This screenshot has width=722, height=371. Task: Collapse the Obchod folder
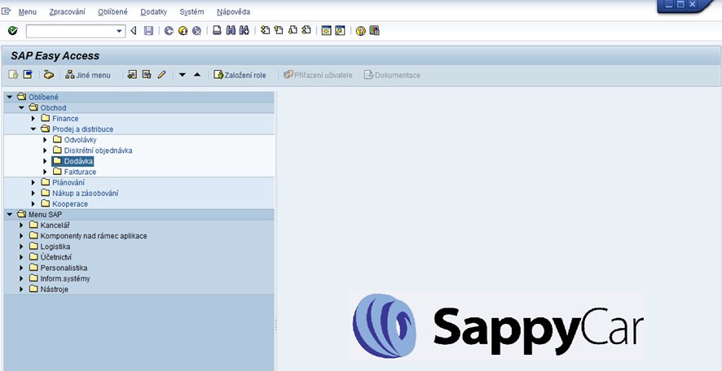click(x=21, y=107)
